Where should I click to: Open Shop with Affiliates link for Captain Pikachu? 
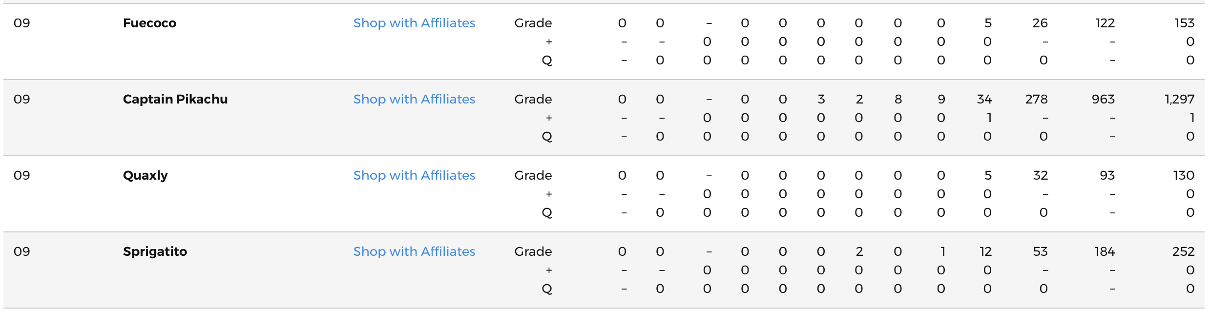(x=414, y=99)
